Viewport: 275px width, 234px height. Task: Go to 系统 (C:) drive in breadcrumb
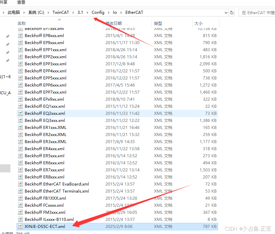tap(36, 12)
